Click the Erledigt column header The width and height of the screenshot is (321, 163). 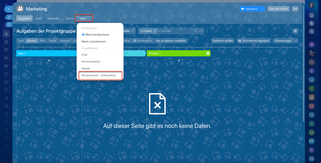[x=178, y=53]
